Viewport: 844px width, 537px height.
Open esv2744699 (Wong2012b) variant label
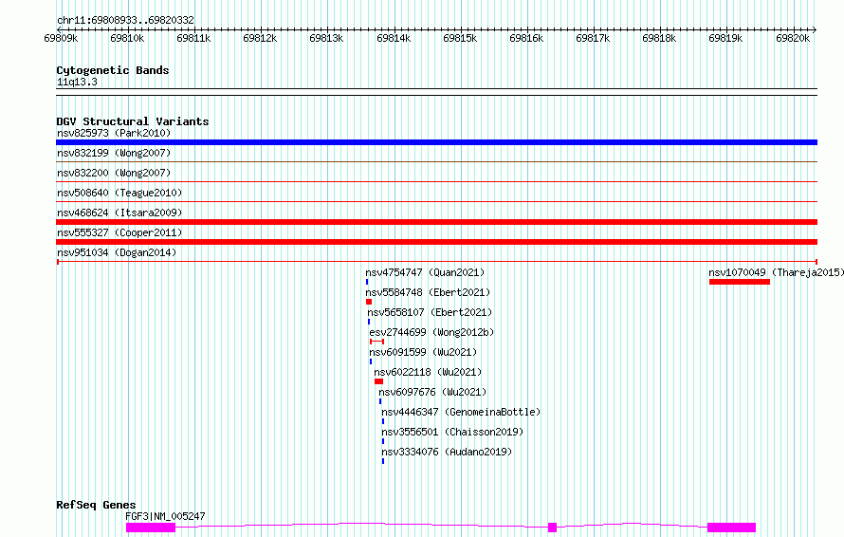tap(431, 332)
